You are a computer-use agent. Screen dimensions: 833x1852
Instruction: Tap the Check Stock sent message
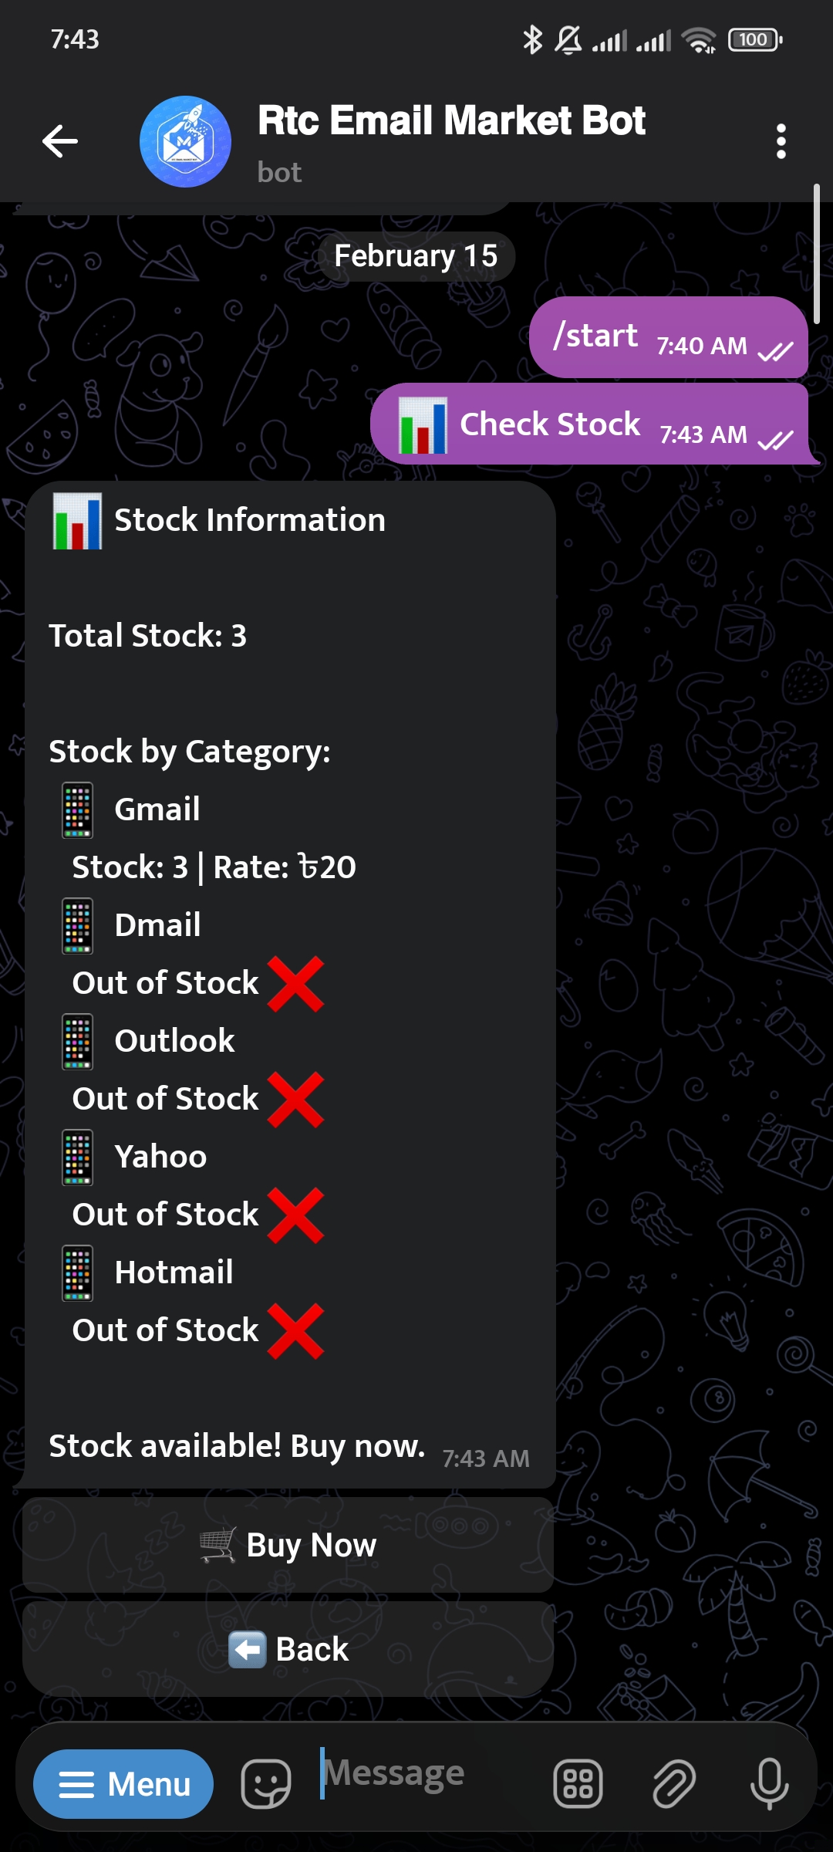[x=590, y=424]
